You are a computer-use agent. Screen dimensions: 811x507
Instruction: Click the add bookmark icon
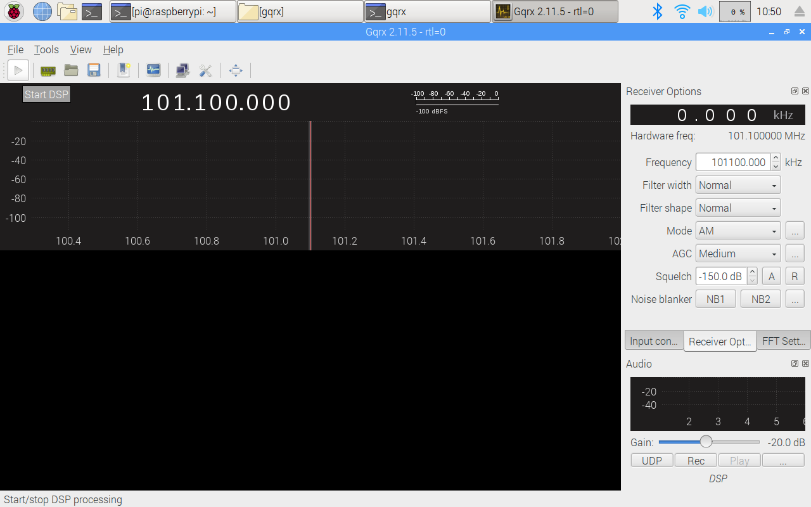point(124,70)
